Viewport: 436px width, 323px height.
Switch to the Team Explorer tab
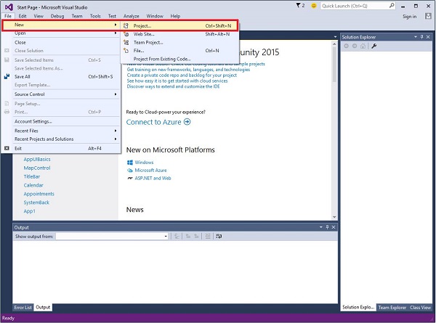(x=392, y=307)
